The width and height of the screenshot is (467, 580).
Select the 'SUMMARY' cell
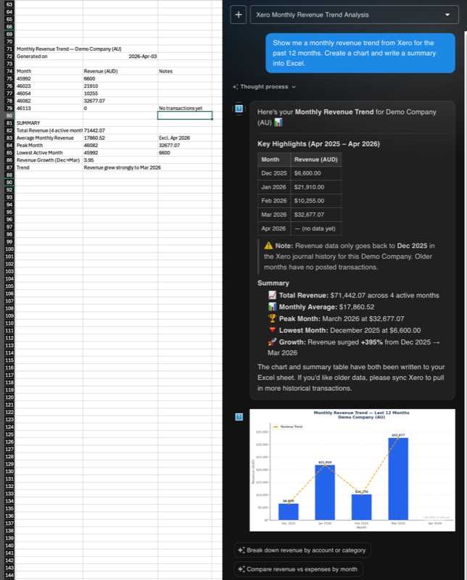point(49,123)
